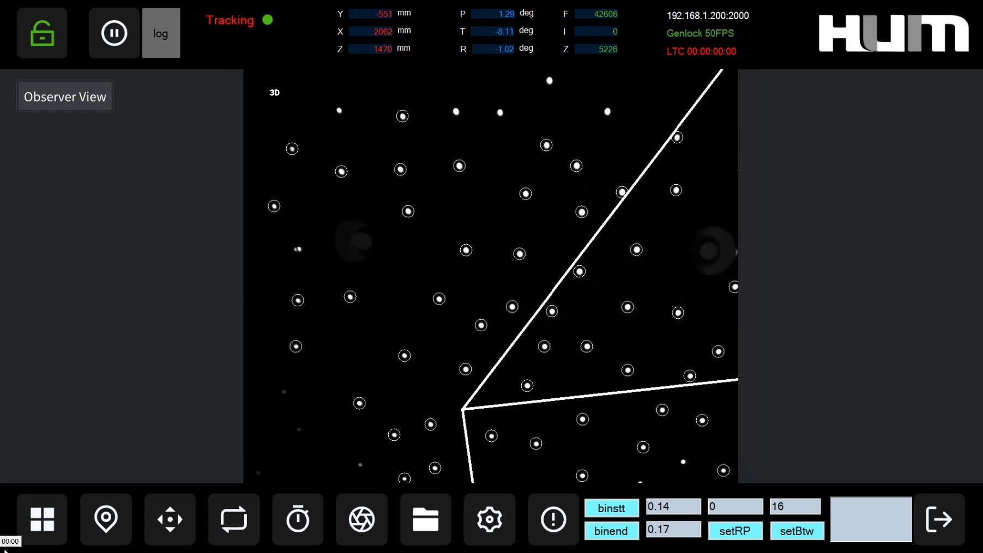Screen dimensions: 983x553
Task: Open the settings gear icon
Action: [x=489, y=519]
